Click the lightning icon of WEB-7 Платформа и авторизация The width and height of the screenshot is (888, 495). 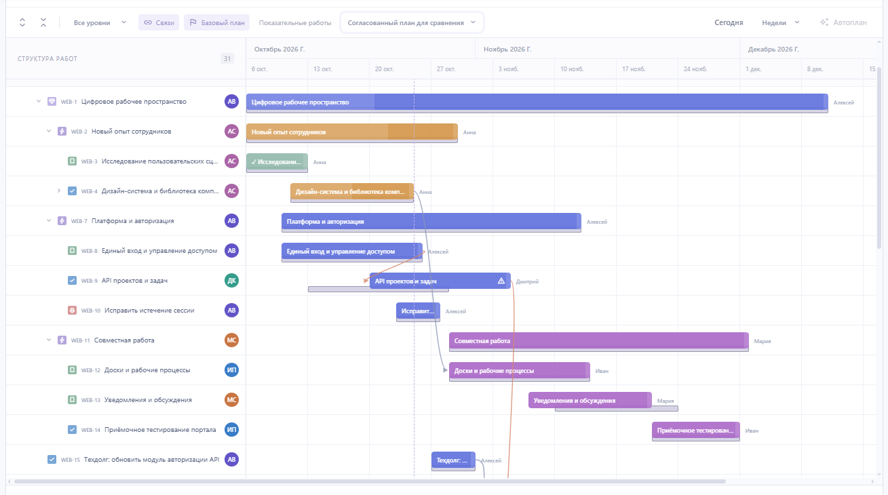pos(62,221)
